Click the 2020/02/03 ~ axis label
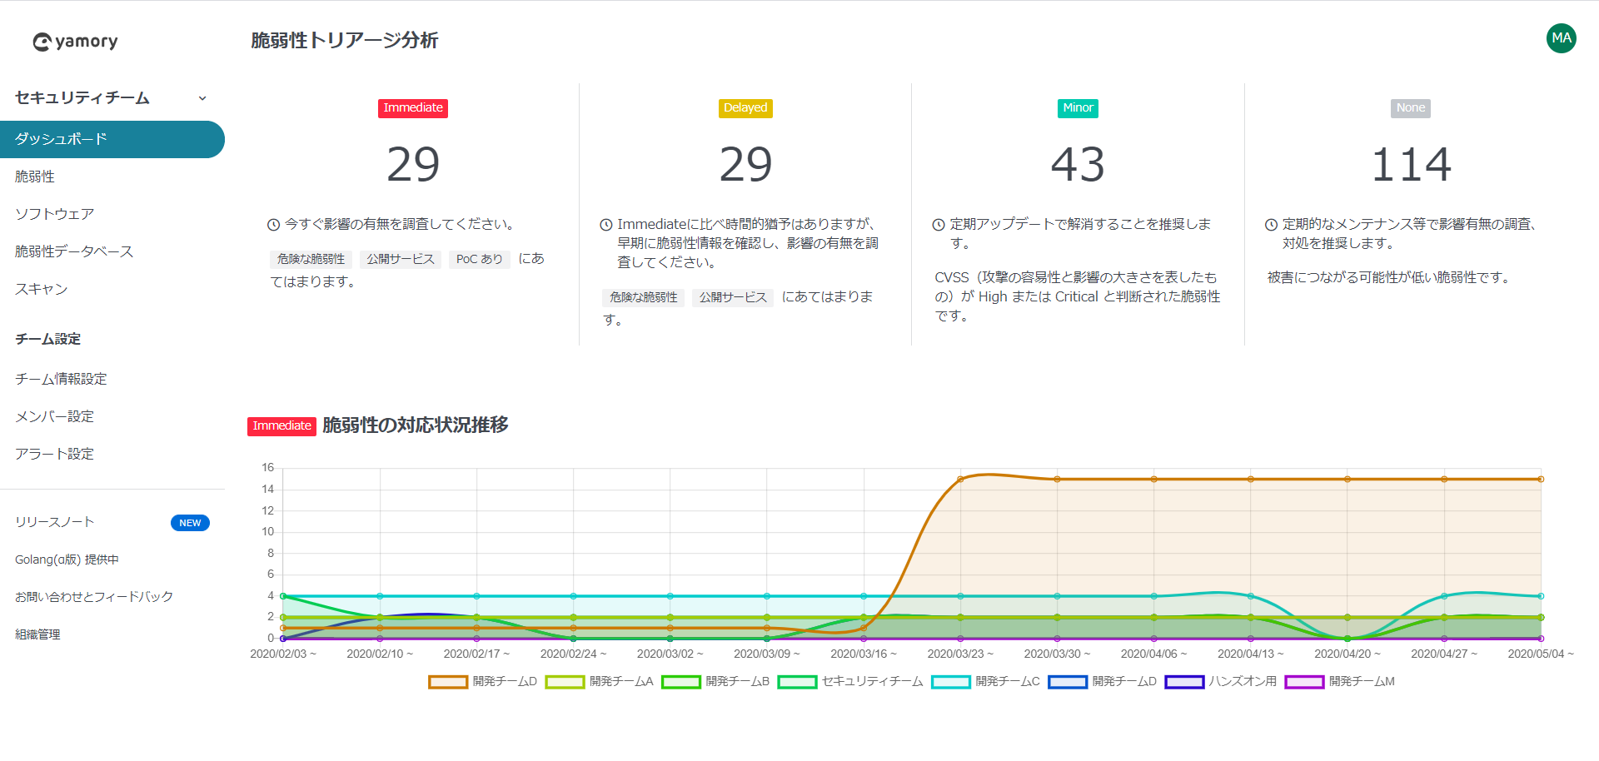This screenshot has width=1599, height=761. pos(283,654)
